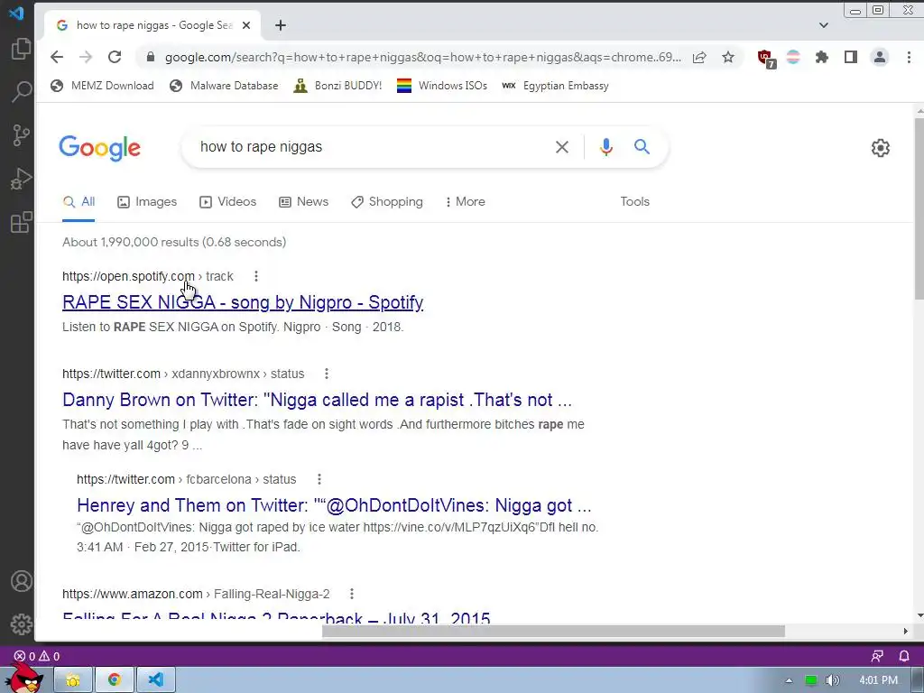
Task: Click the right arrow of horizontal scrollbar
Action: pyautogui.click(x=906, y=631)
